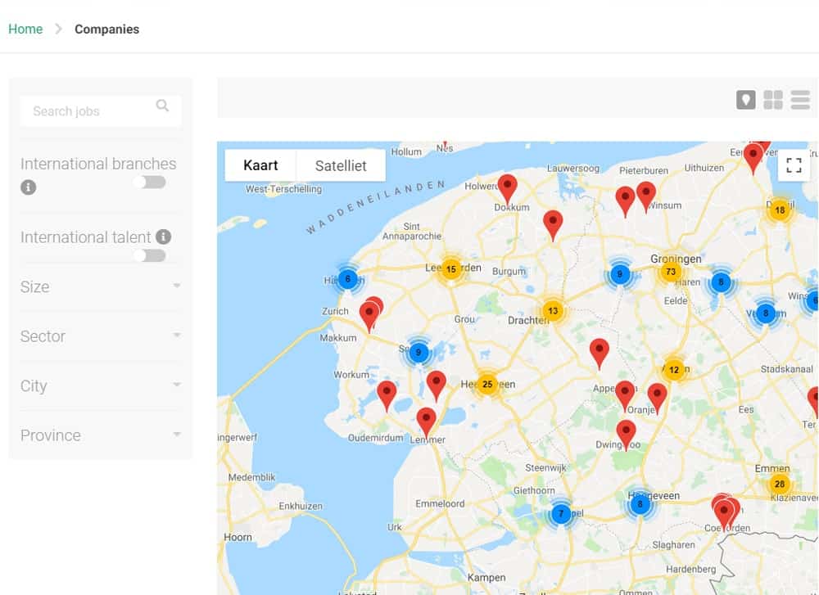Open the yellow 18 cluster marker
This screenshot has width=819, height=595.
click(x=780, y=210)
